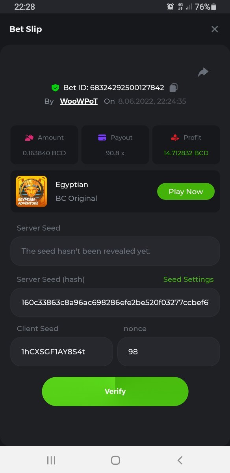Viewport: 230px width, 473px height.
Task: Tap the unrevealed Server Seed field
Action: click(x=115, y=251)
